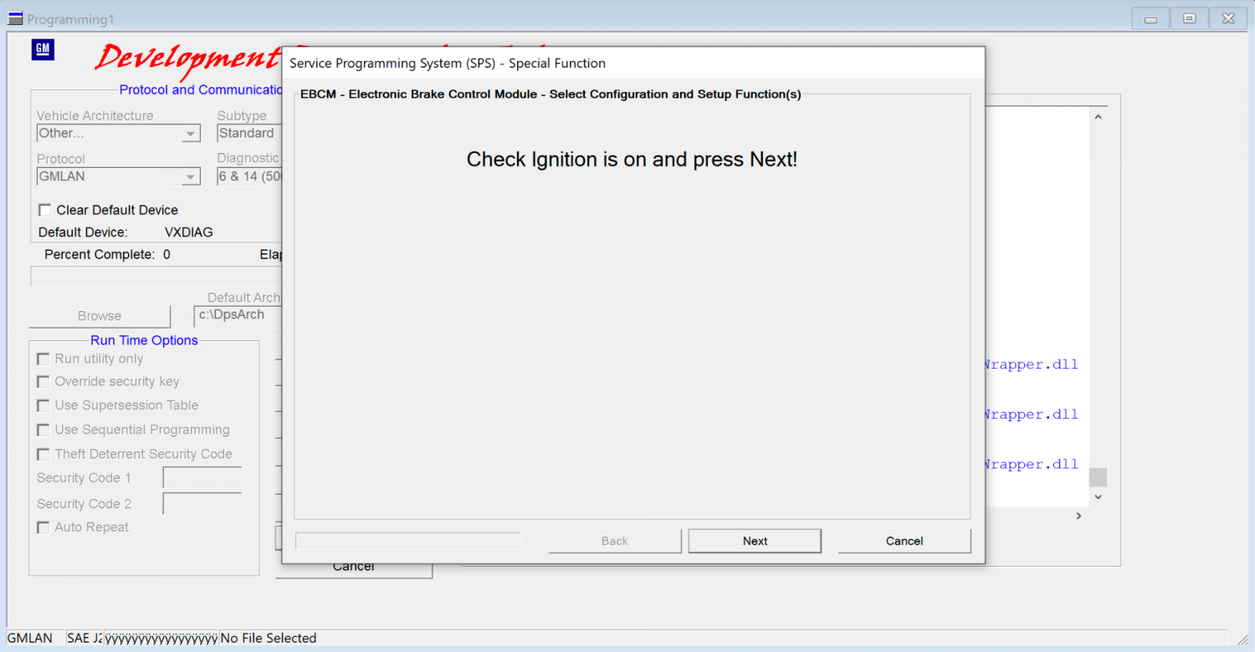Click log vertical scrollbar thumb
Viewport: 1255px width, 652px height.
(1098, 477)
